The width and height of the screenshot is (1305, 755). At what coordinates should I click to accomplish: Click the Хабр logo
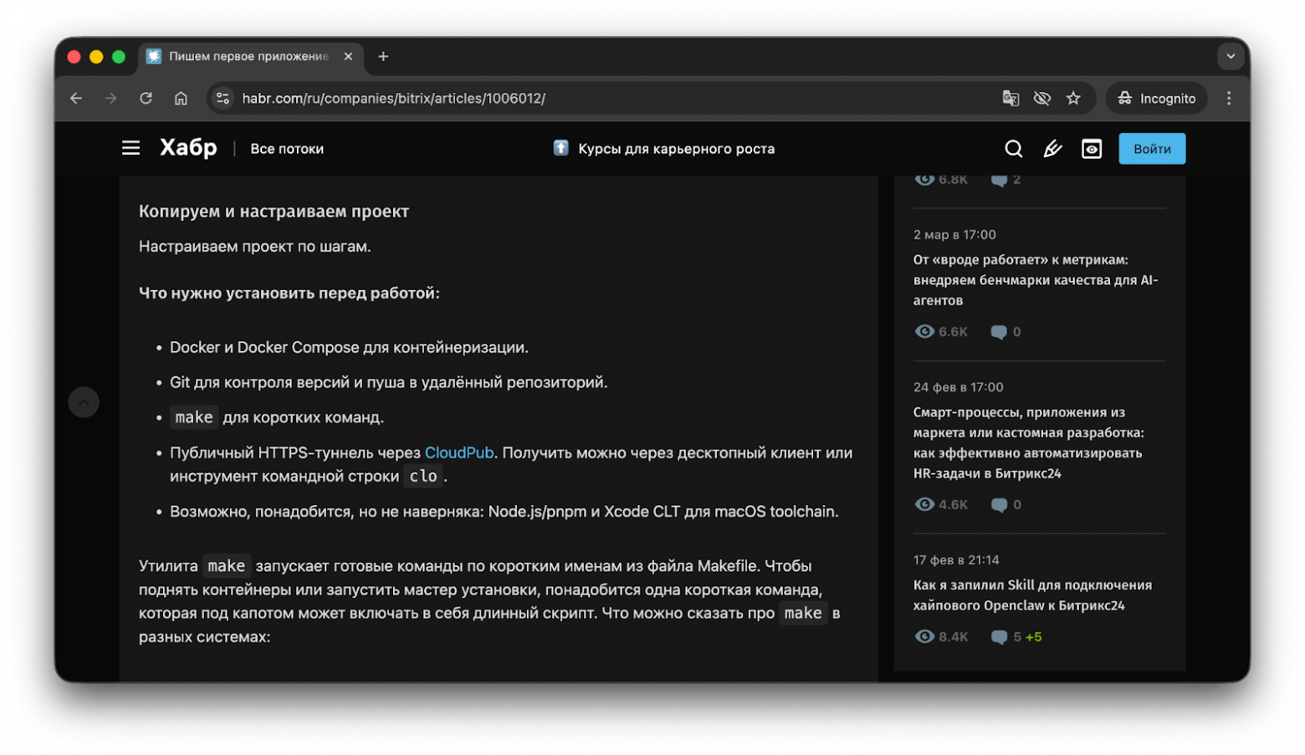(x=188, y=147)
